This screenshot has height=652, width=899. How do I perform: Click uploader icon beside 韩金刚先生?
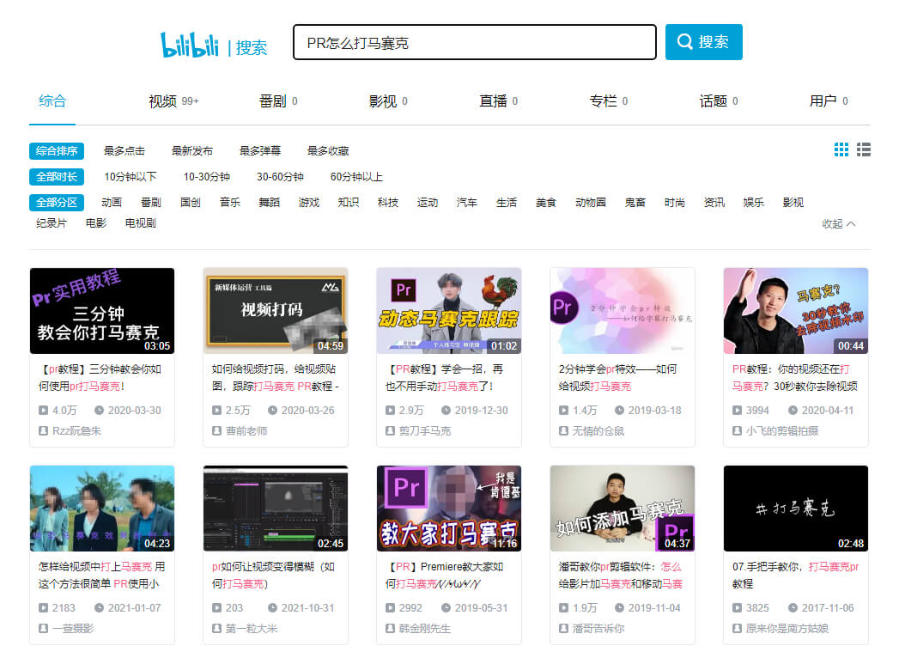click(390, 629)
